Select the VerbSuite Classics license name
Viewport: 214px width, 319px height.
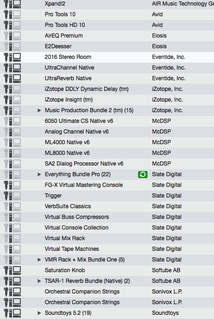pyautogui.click(x=68, y=206)
